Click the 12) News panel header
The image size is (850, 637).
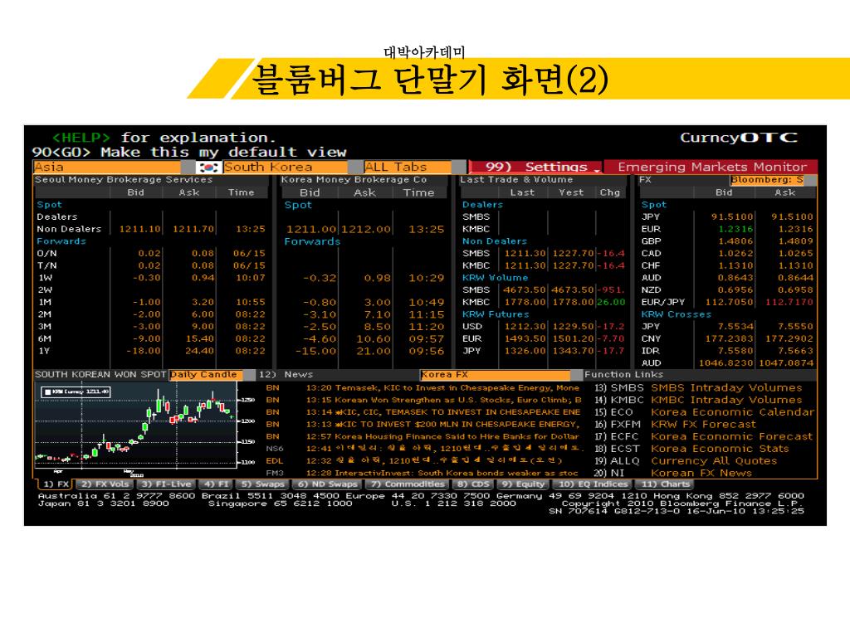(286, 375)
